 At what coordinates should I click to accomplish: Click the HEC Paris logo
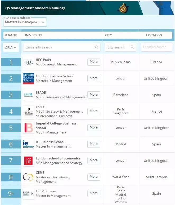tap(28, 62)
